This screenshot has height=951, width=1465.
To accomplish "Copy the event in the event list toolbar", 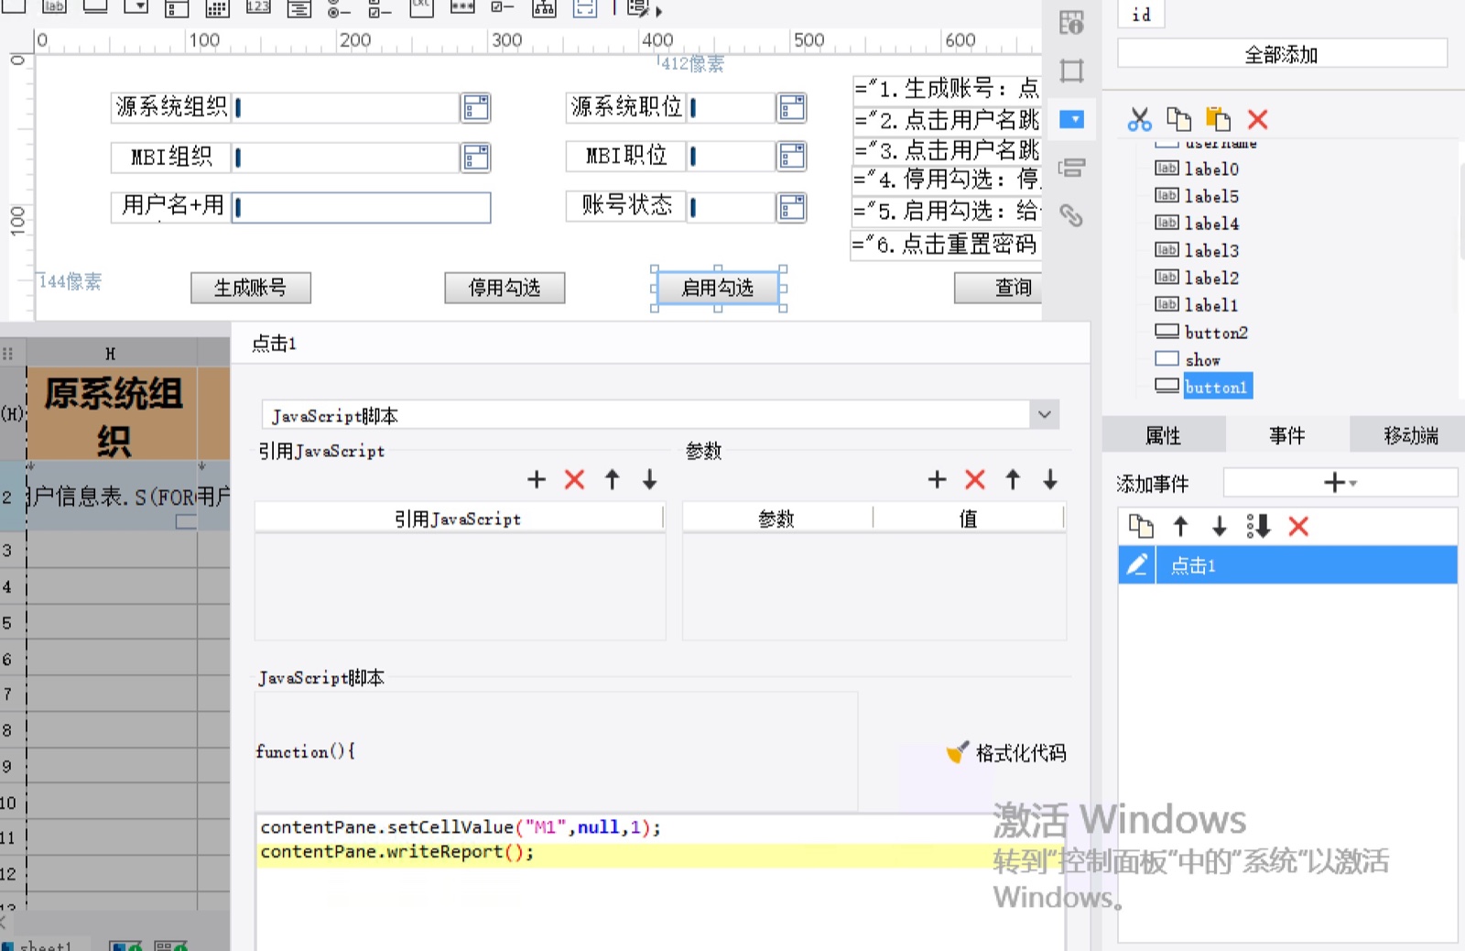I will tap(1141, 526).
